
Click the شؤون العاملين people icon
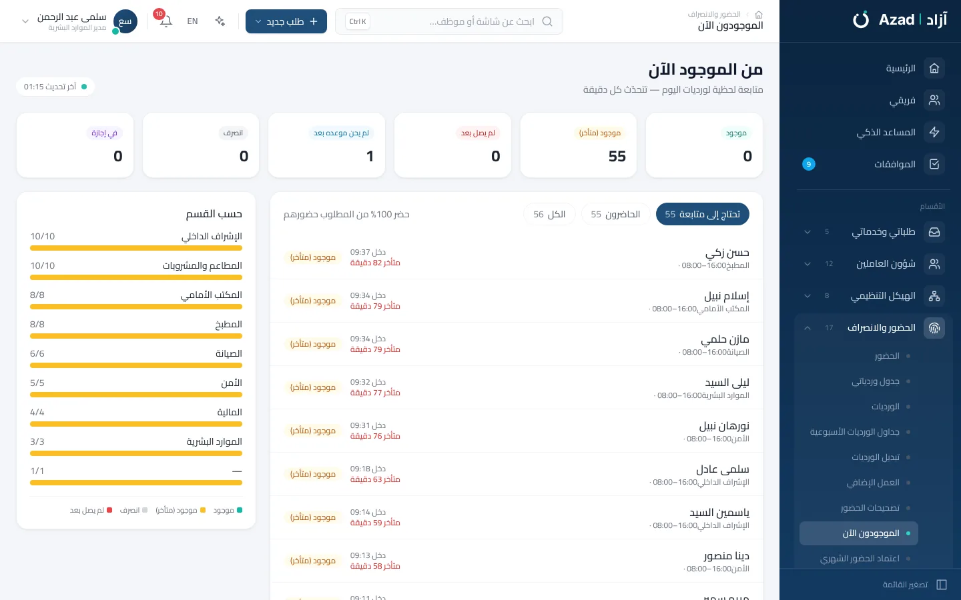click(x=934, y=264)
